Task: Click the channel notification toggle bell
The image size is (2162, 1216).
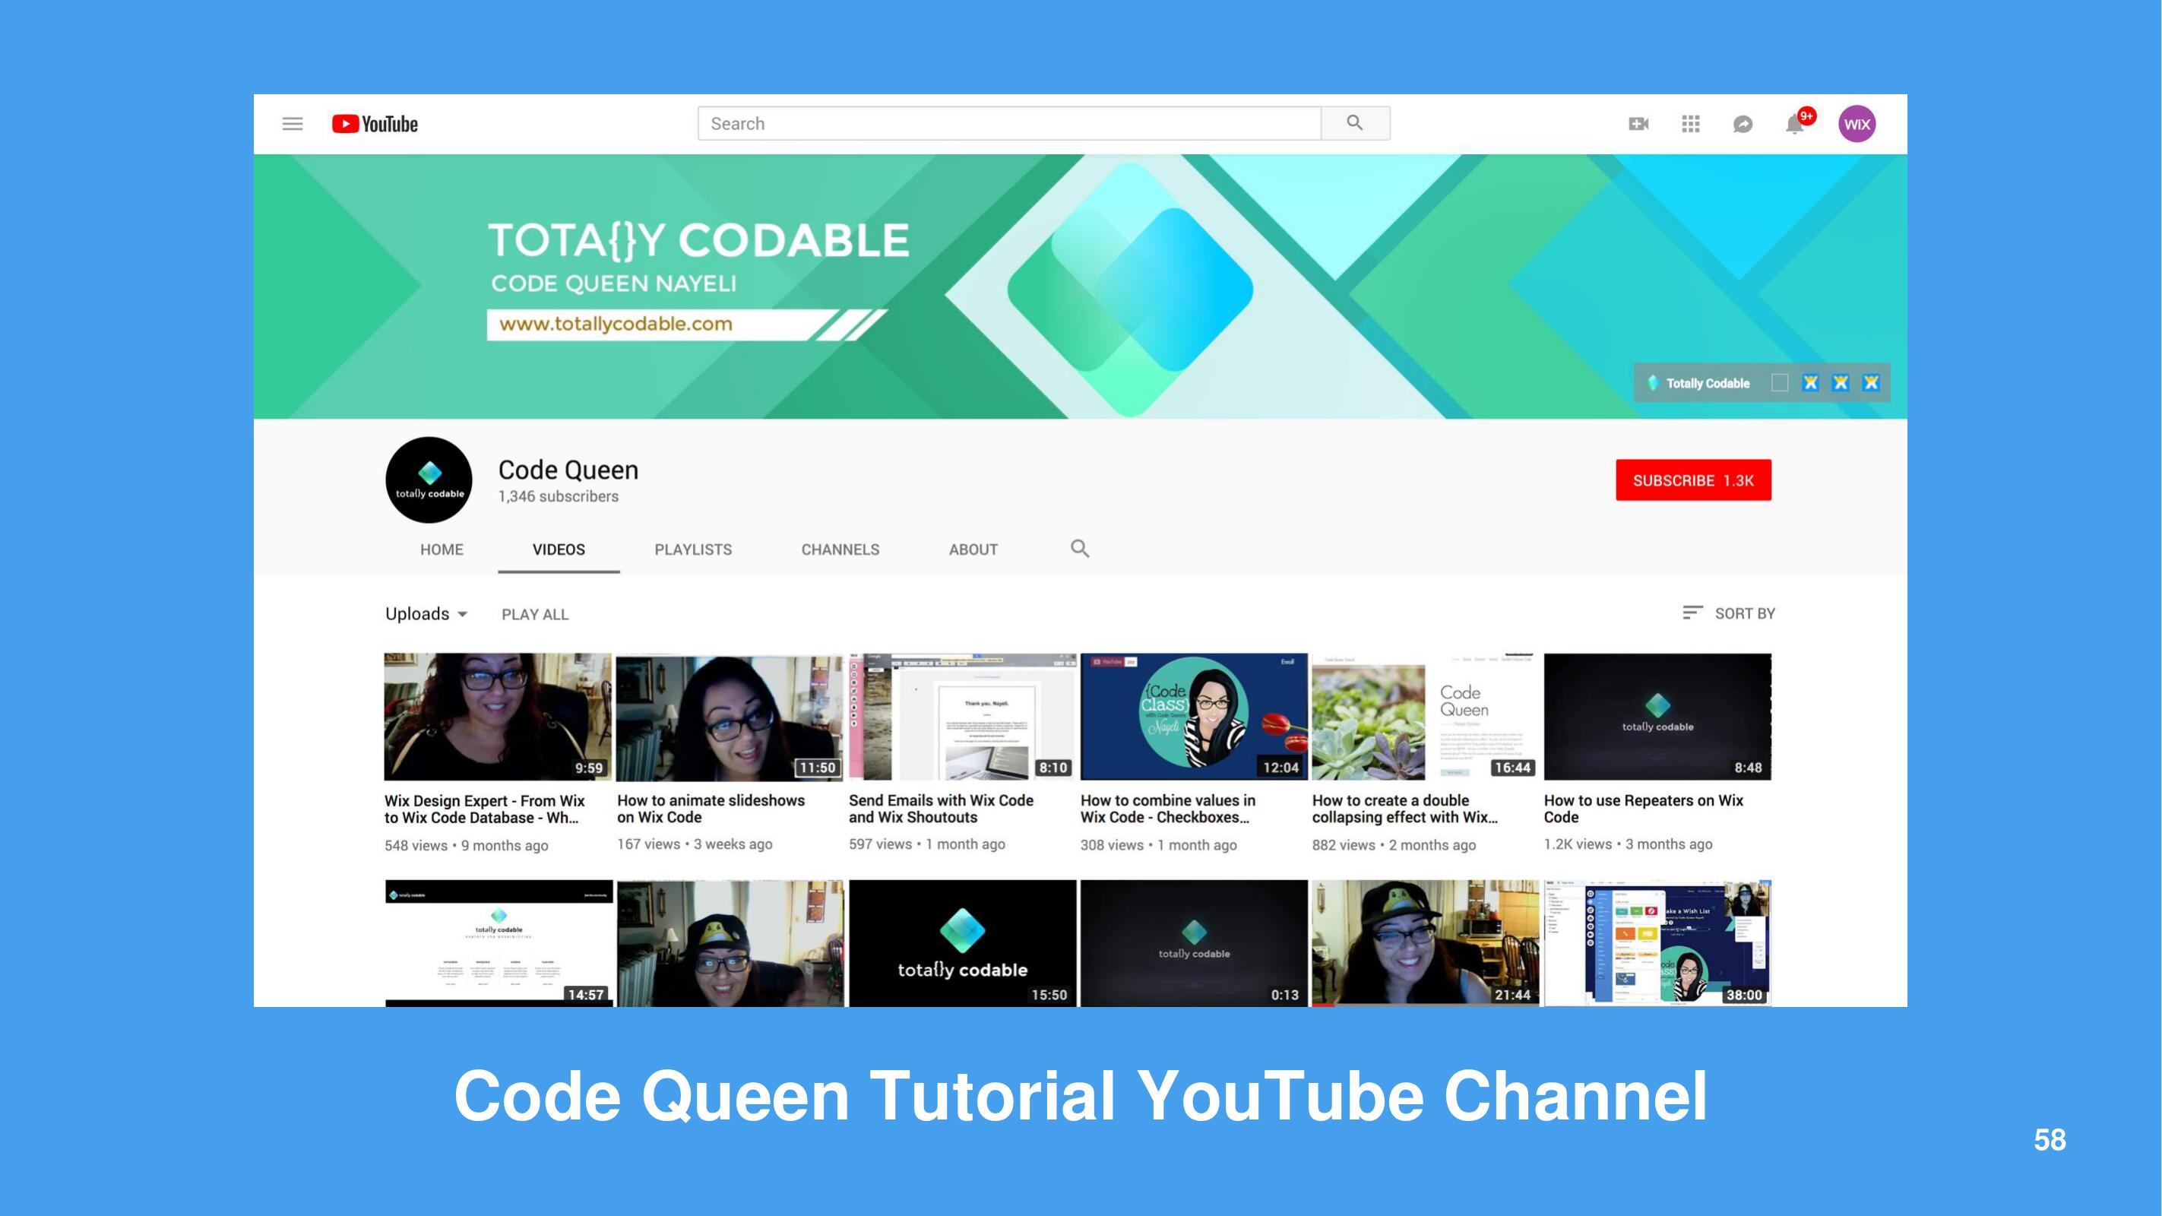Action: [x=1795, y=123]
